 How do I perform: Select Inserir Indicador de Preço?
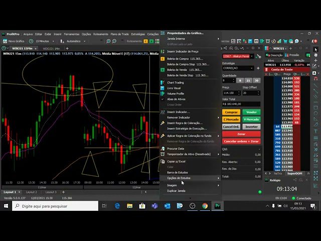183,51
